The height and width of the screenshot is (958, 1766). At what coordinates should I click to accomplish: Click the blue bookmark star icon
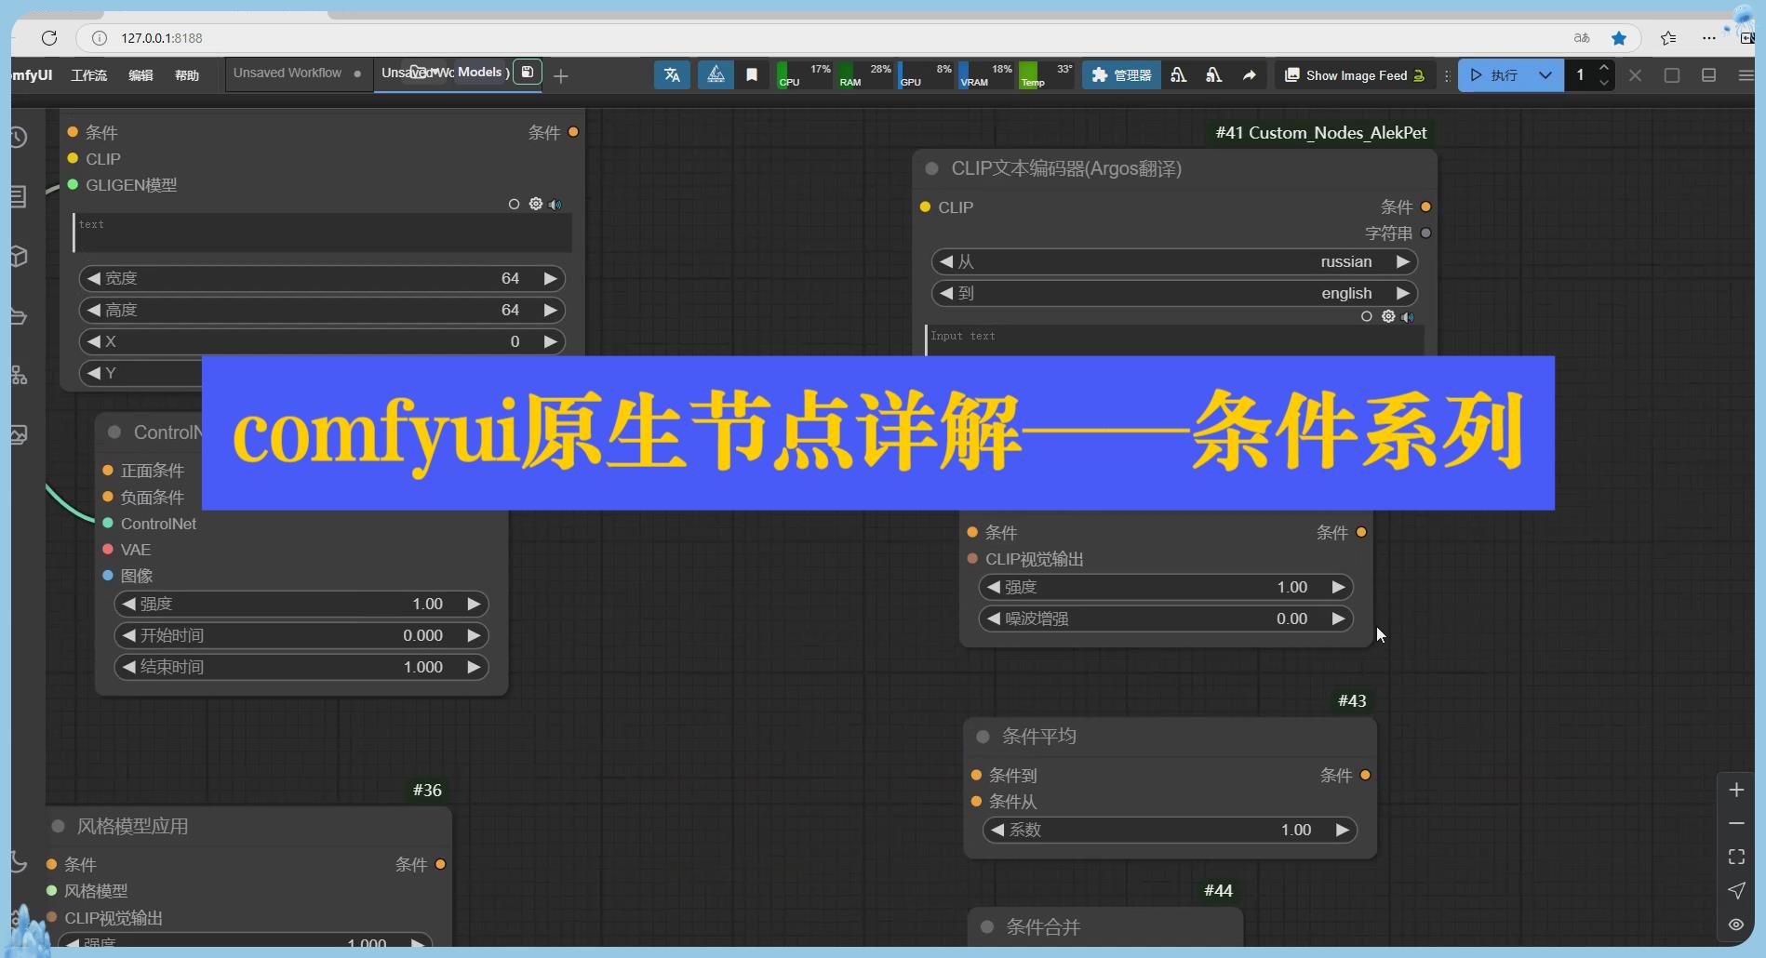point(1619,38)
